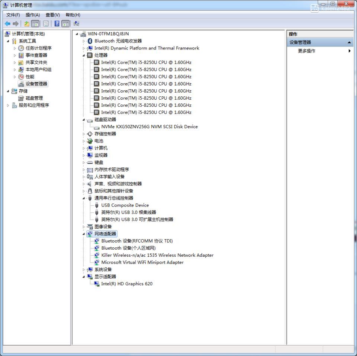Open the 帮助(H) menu
The image size is (357, 356).
[x=73, y=15]
